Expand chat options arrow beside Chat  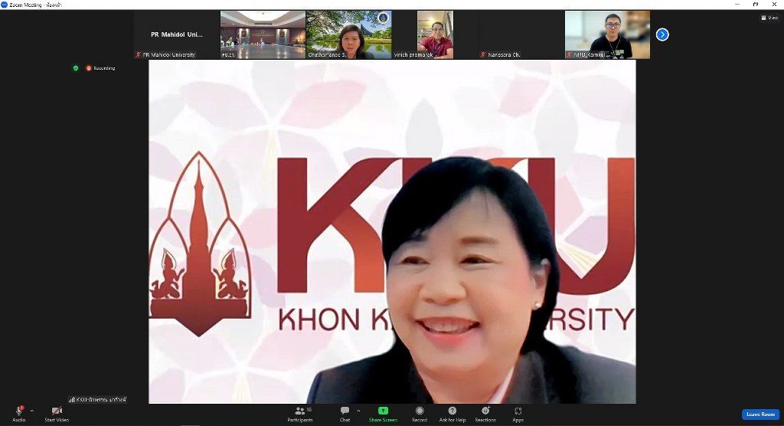tap(358, 411)
